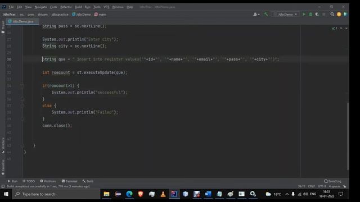Viewport: 360px width, 202px height.
Task: Open the Refactor menu
Action: pos(66,7)
